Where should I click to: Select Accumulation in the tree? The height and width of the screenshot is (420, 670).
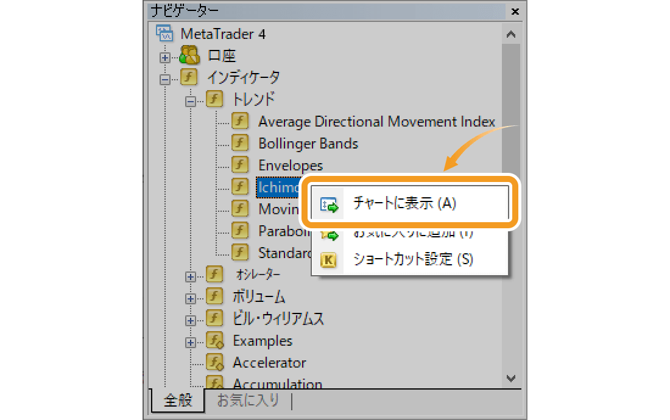(277, 383)
